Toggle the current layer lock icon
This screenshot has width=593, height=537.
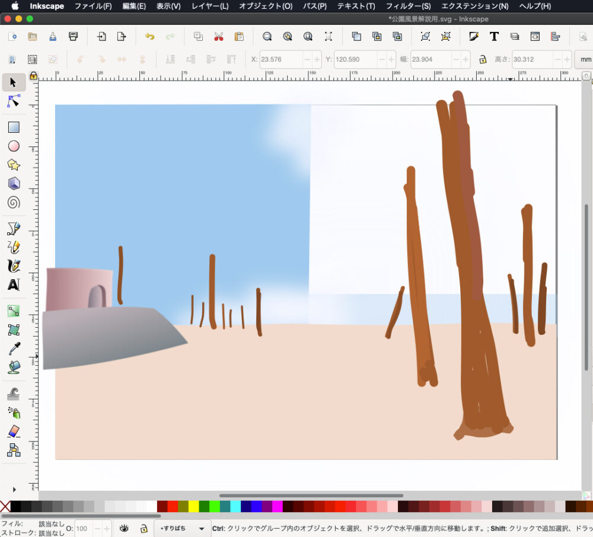click(x=143, y=528)
